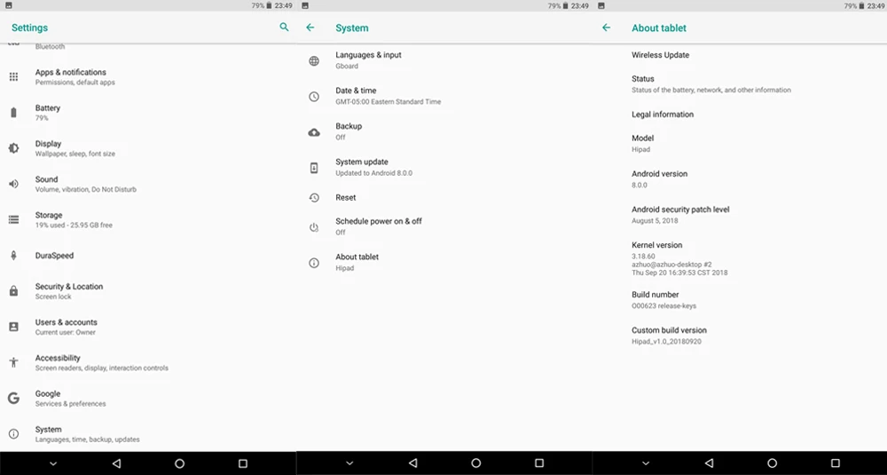Screen dimensions: 887x475
Task: Tap the Accessibility figure icon
Action: [x=13, y=362]
